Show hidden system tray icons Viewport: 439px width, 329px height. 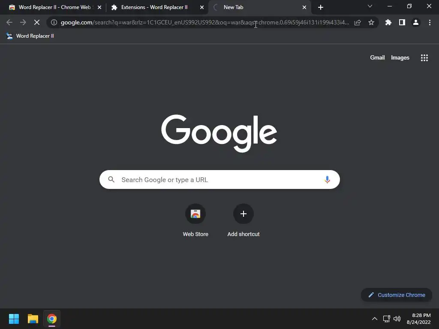[375, 319]
